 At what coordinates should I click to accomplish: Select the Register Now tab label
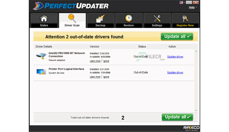(x=185, y=25)
